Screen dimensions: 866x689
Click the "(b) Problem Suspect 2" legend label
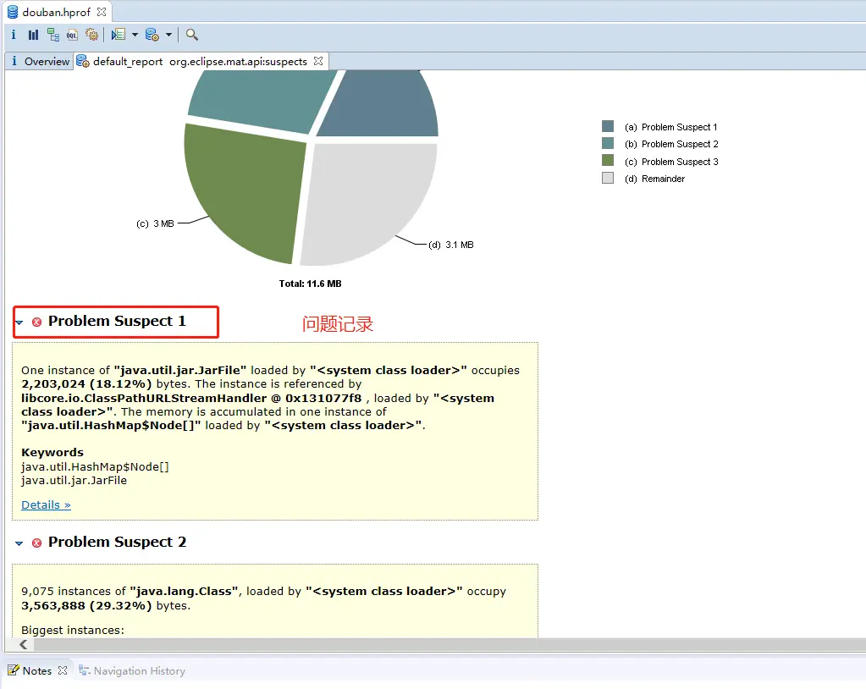(x=671, y=144)
